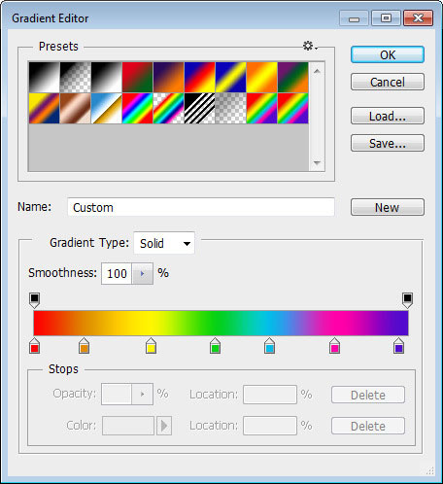This screenshot has height=484, width=443.
Task: Choose the blue-yellow-blue gradient preset
Action: [x=231, y=78]
